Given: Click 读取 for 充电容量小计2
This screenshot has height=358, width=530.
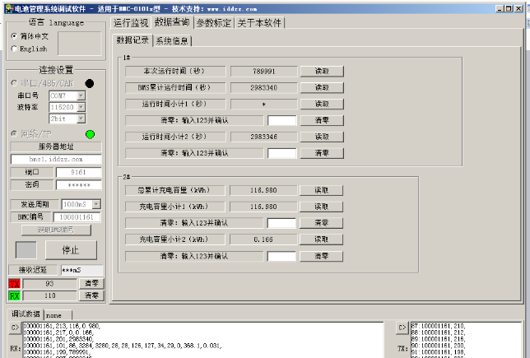Looking at the screenshot, I should [x=321, y=239].
